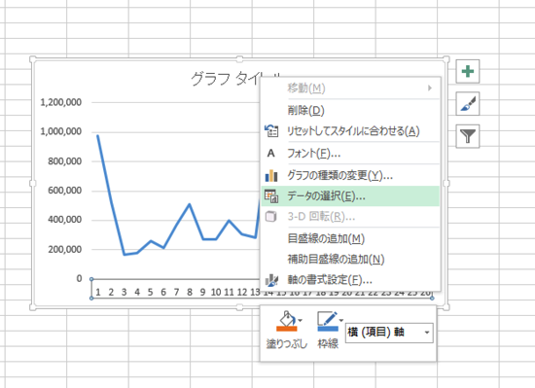The height and width of the screenshot is (388, 535).
Task: Open the Chart Elements plus button
Action: 468,71
